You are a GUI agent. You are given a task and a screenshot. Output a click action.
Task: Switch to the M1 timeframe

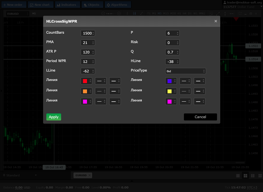pos(154,14)
